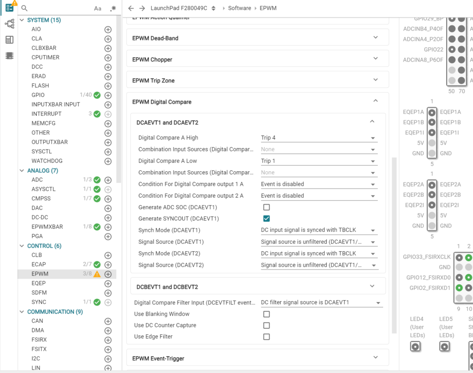This screenshot has height=373, width=473.
Task: Open the hierarchy tree view icon
Action: tap(9, 24)
